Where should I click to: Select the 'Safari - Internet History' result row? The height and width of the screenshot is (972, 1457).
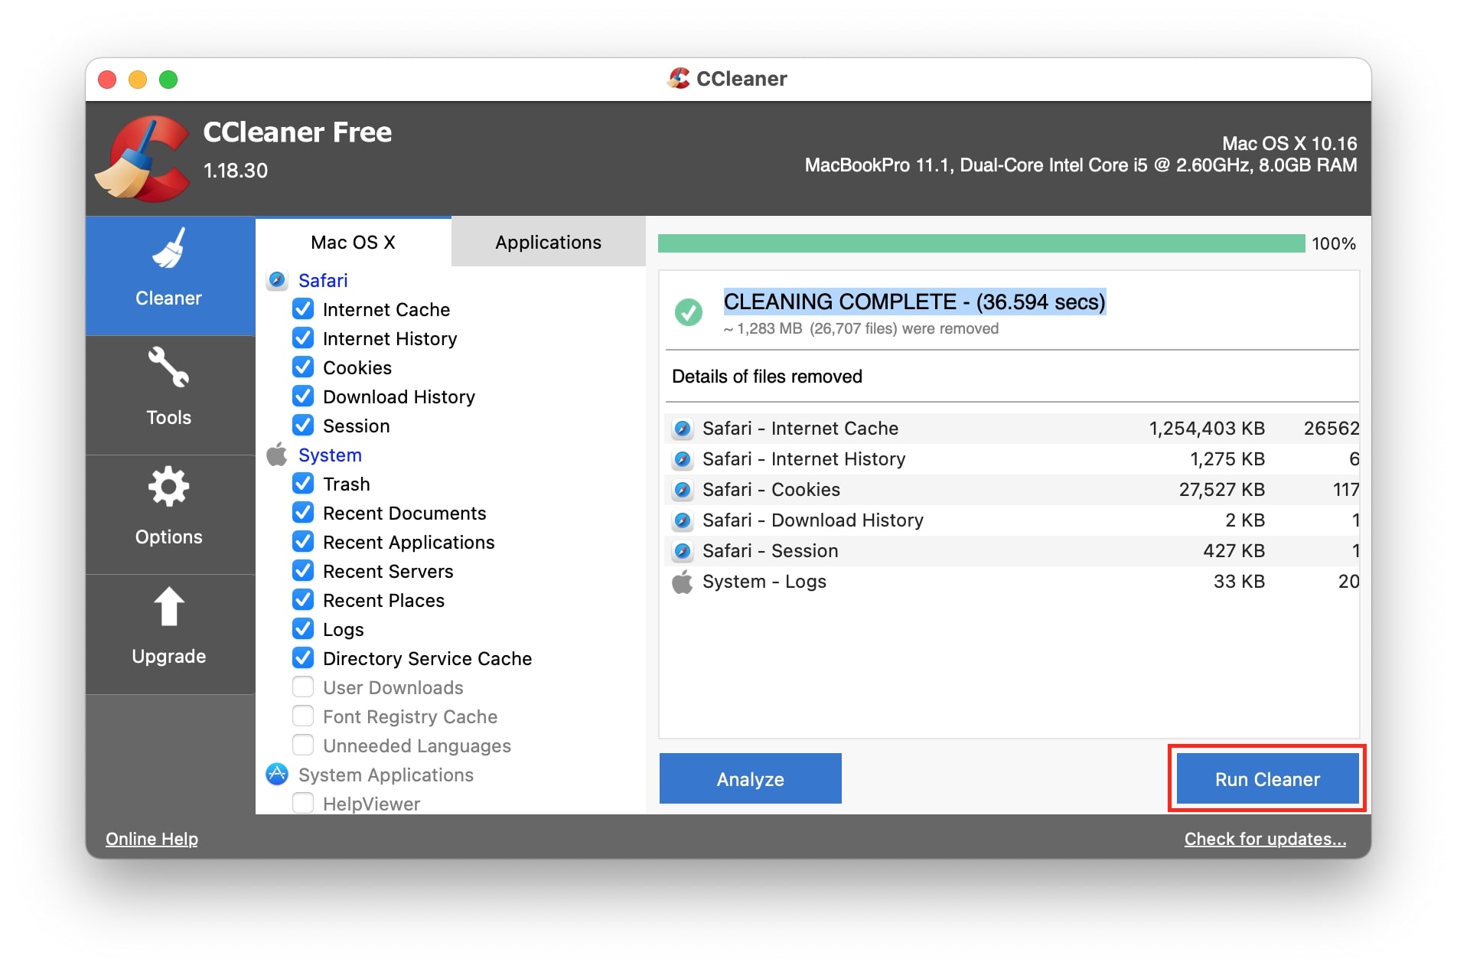click(x=1012, y=459)
